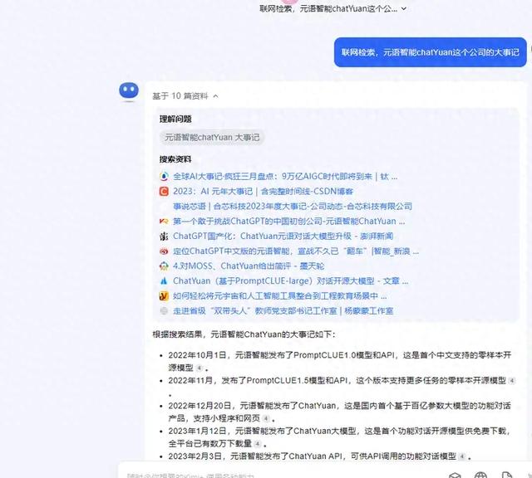Click citation 4 after 全平台已有数万下载量
Image resolution: width=532 pixels, height=478 pixels.
click(x=258, y=444)
